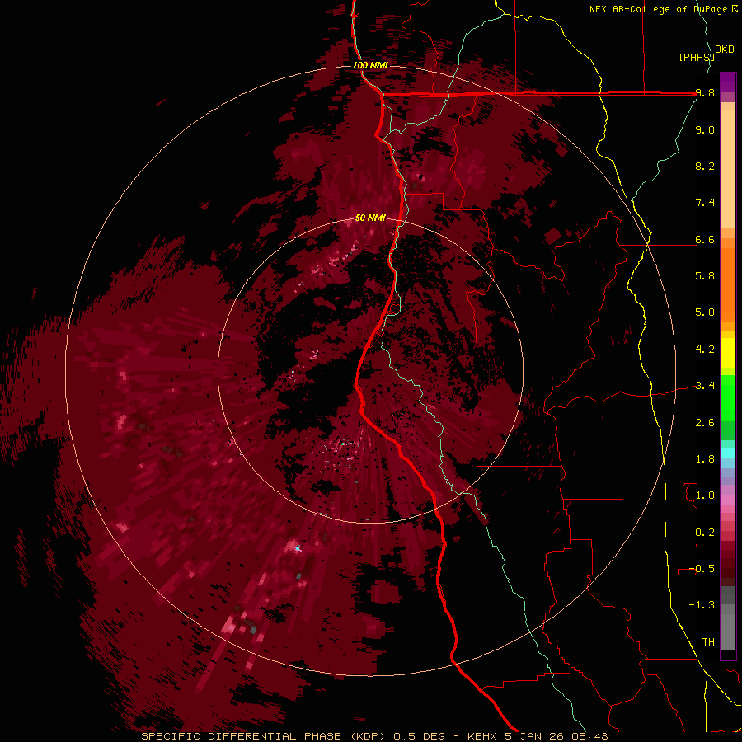Click the 2.6 scale value
The width and height of the screenshot is (742, 742).
[705, 423]
